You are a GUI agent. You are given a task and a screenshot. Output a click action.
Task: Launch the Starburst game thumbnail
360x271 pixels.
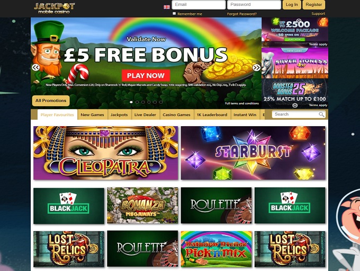(253, 153)
